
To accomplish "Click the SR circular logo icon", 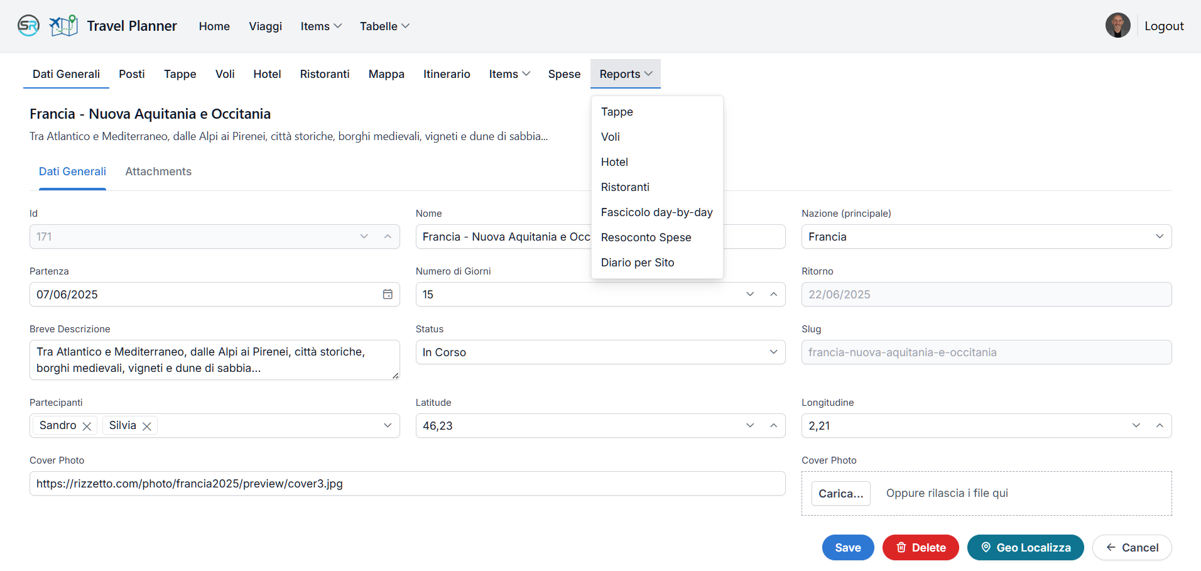I will click(28, 26).
